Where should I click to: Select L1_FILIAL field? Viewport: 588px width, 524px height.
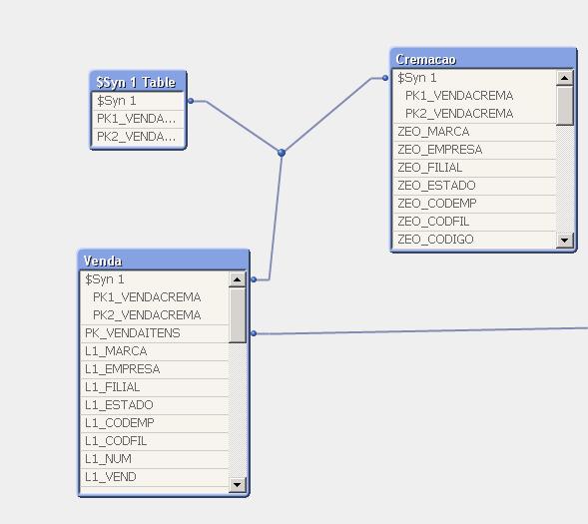(155, 387)
